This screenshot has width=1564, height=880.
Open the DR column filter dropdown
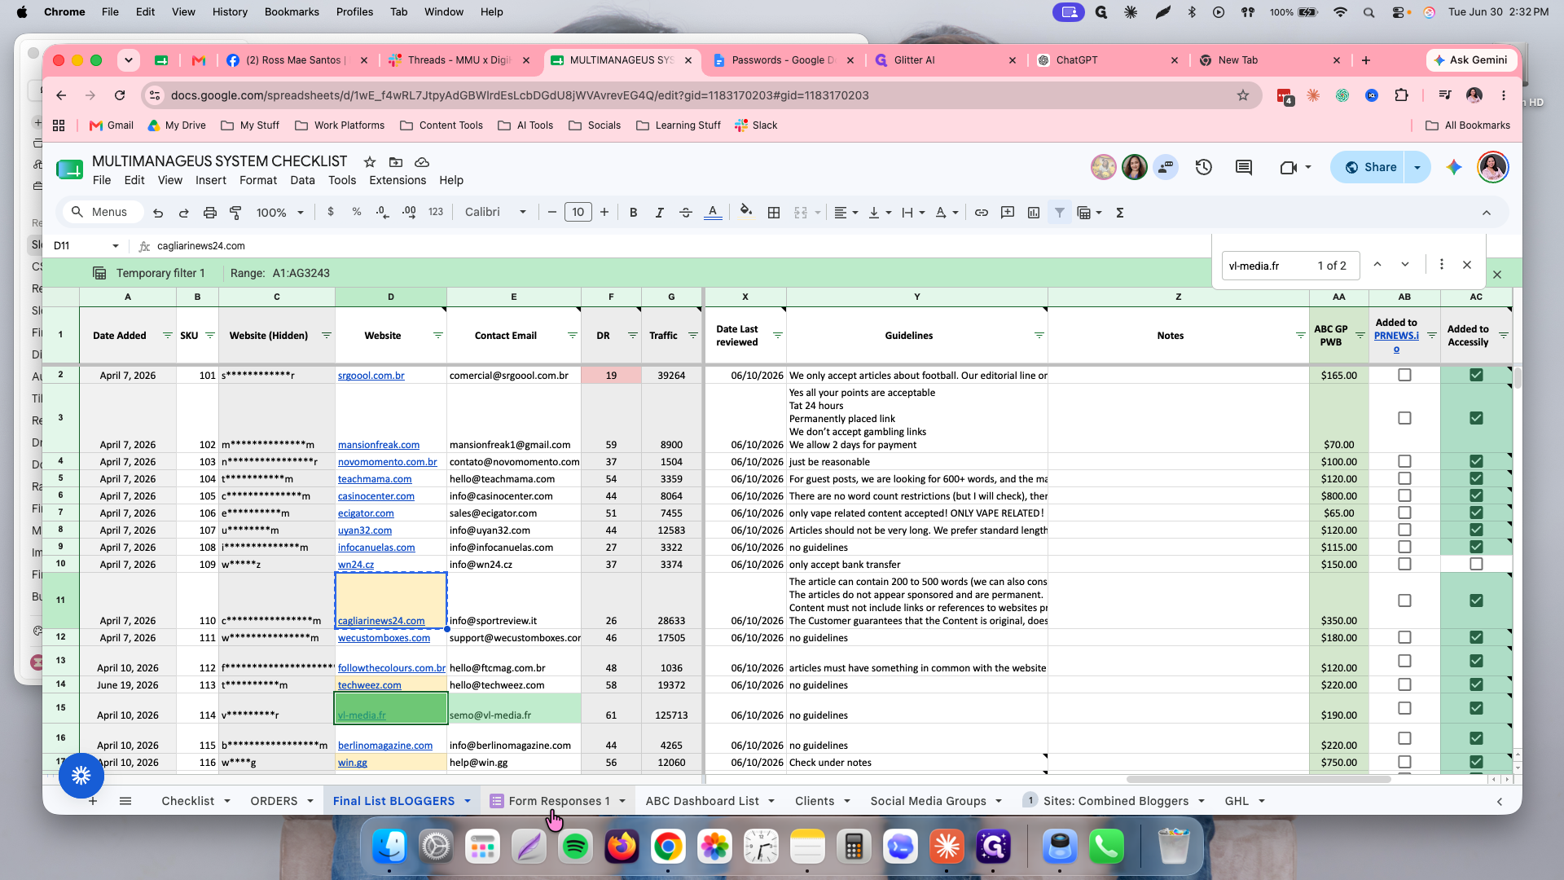632,336
